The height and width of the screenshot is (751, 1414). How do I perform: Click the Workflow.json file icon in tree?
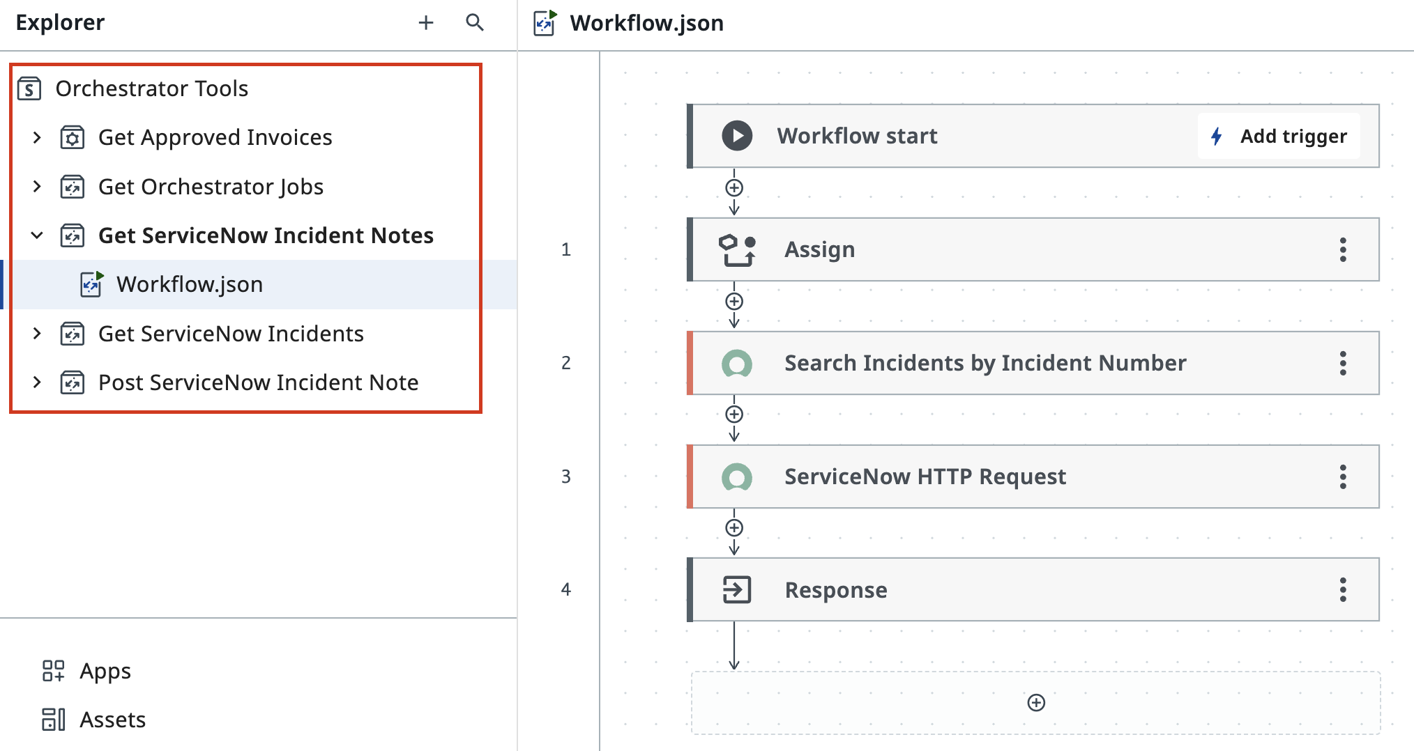[x=92, y=284]
